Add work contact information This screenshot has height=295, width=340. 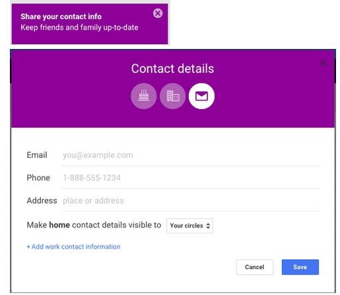pyautogui.click(x=73, y=247)
